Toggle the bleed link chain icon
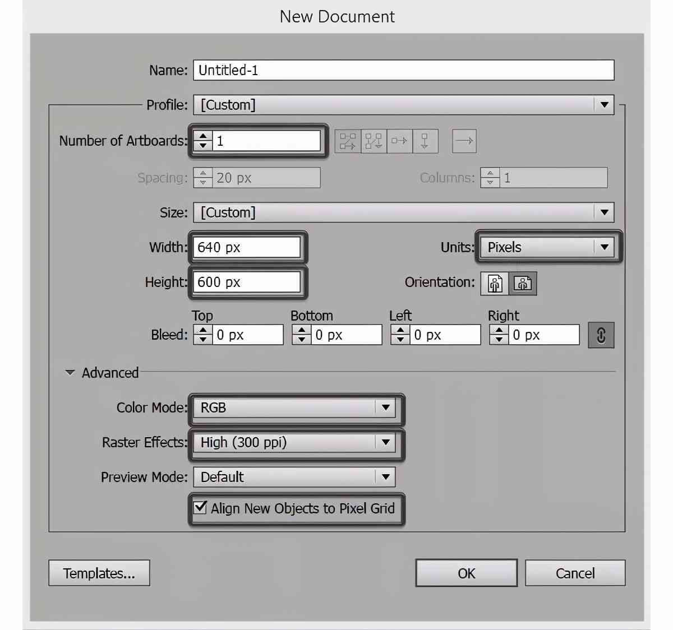The width and height of the screenshot is (673, 630). (601, 335)
